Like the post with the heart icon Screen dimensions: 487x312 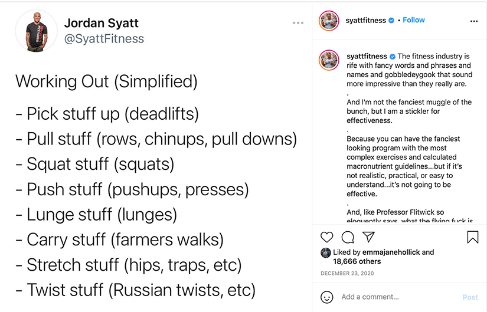(327, 237)
